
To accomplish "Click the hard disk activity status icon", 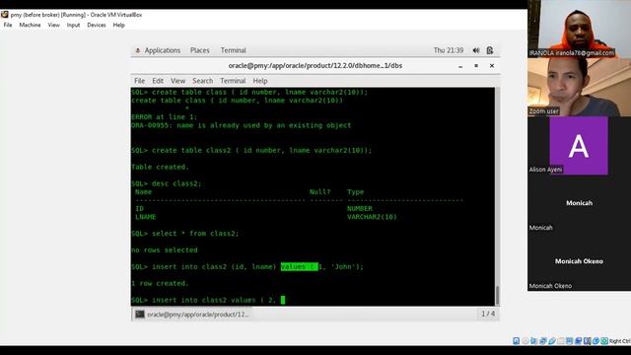I will coord(517,341).
